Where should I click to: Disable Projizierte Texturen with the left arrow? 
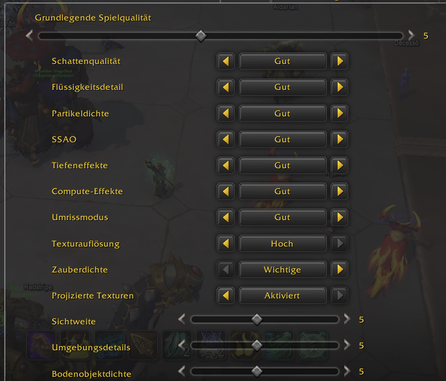coord(226,295)
